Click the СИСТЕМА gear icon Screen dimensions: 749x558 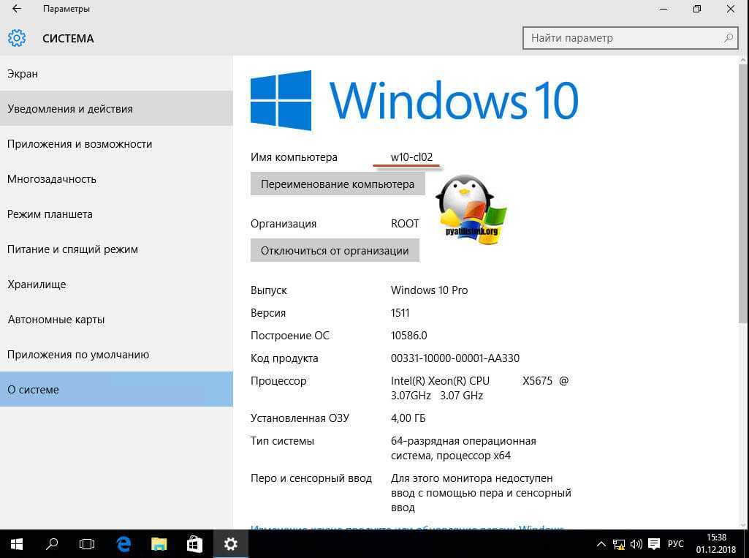click(x=17, y=38)
